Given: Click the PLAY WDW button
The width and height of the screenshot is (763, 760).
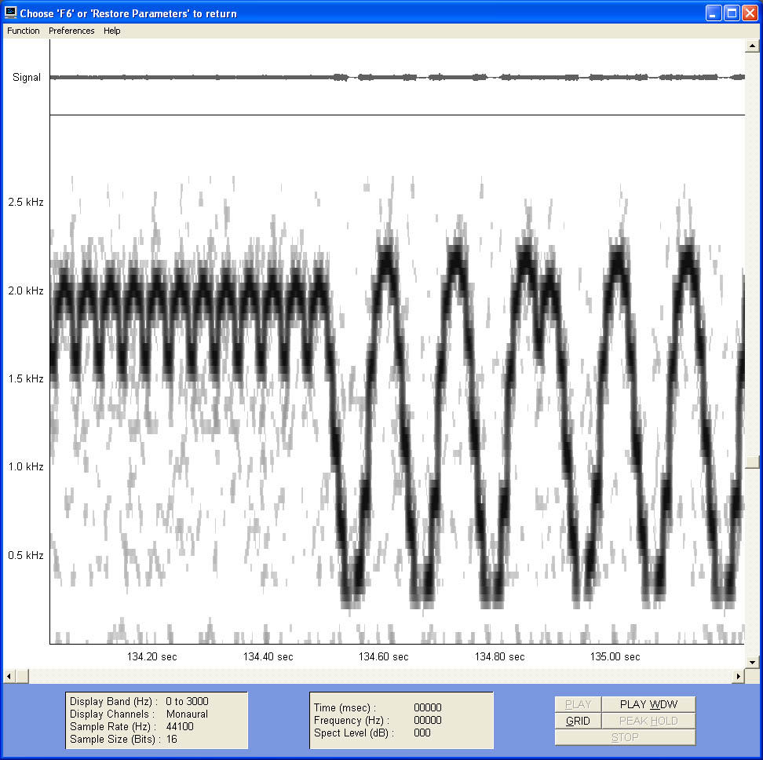Looking at the screenshot, I should coord(648,704).
